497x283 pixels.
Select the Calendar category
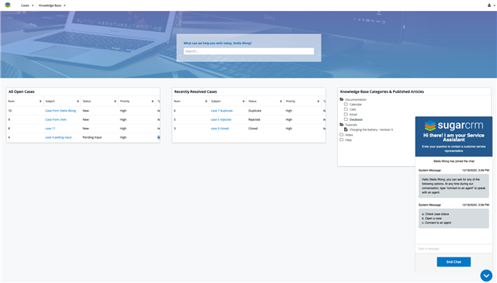tap(356, 104)
